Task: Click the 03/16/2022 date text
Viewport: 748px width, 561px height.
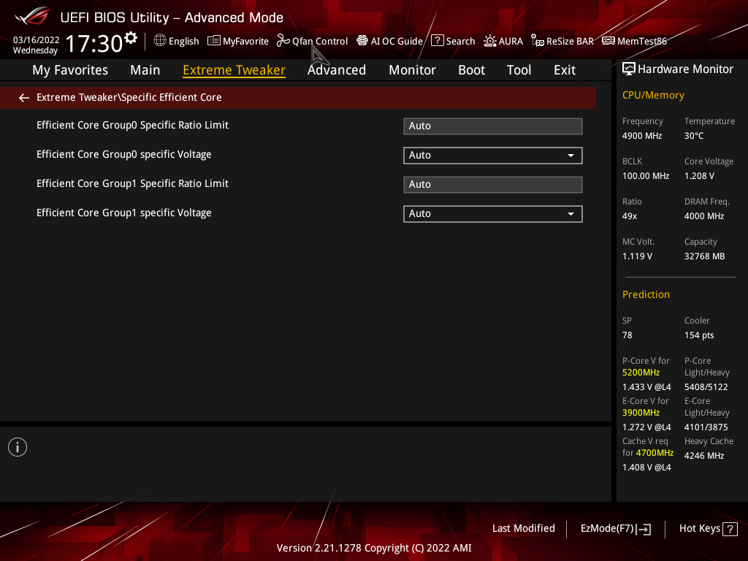Action: (36, 40)
